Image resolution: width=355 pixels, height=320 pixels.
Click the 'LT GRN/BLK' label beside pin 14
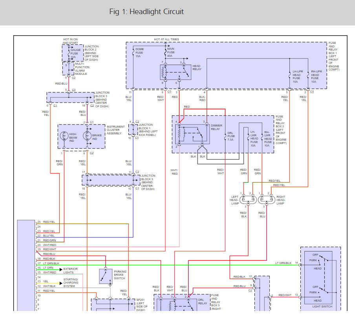(283, 263)
